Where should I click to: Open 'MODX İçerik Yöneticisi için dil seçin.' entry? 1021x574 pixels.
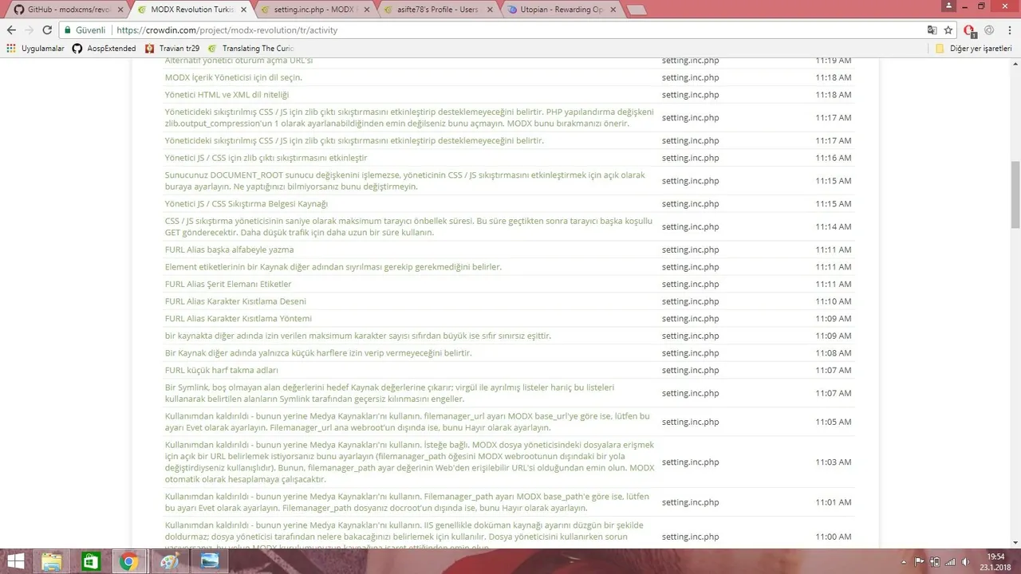coord(233,77)
